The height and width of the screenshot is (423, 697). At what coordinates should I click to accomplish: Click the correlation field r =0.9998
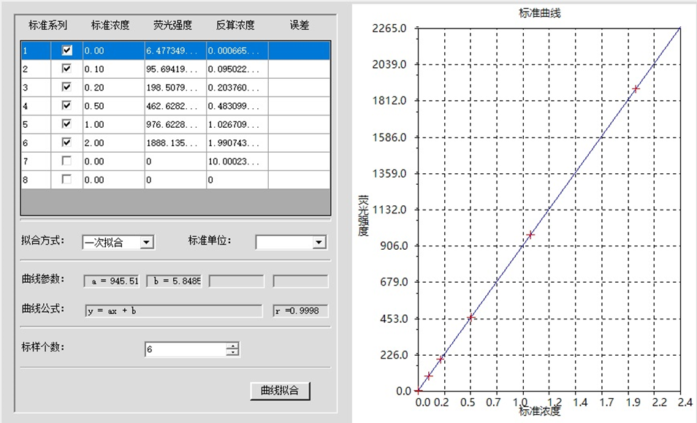pyautogui.click(x=300, y=311)
